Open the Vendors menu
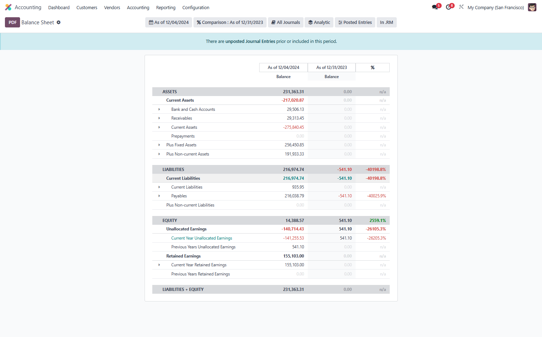Screen dimensions: 542x337 112,7
